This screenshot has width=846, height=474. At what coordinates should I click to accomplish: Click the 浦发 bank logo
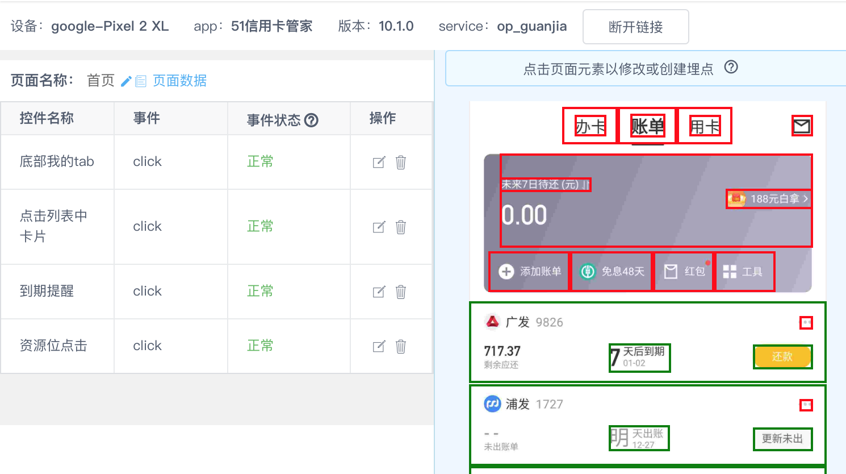tap(492, 404)
